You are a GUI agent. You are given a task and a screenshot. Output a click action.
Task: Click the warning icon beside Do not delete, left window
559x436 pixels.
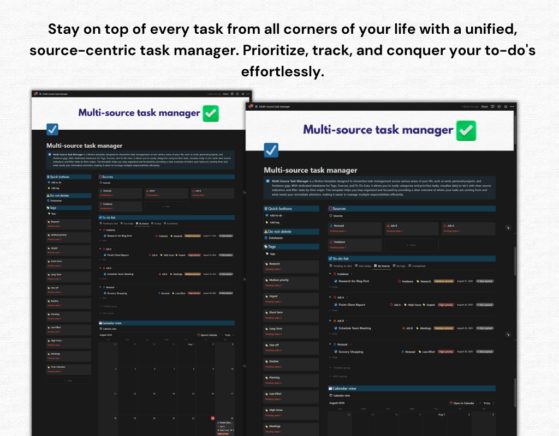(x=48, y=196)
